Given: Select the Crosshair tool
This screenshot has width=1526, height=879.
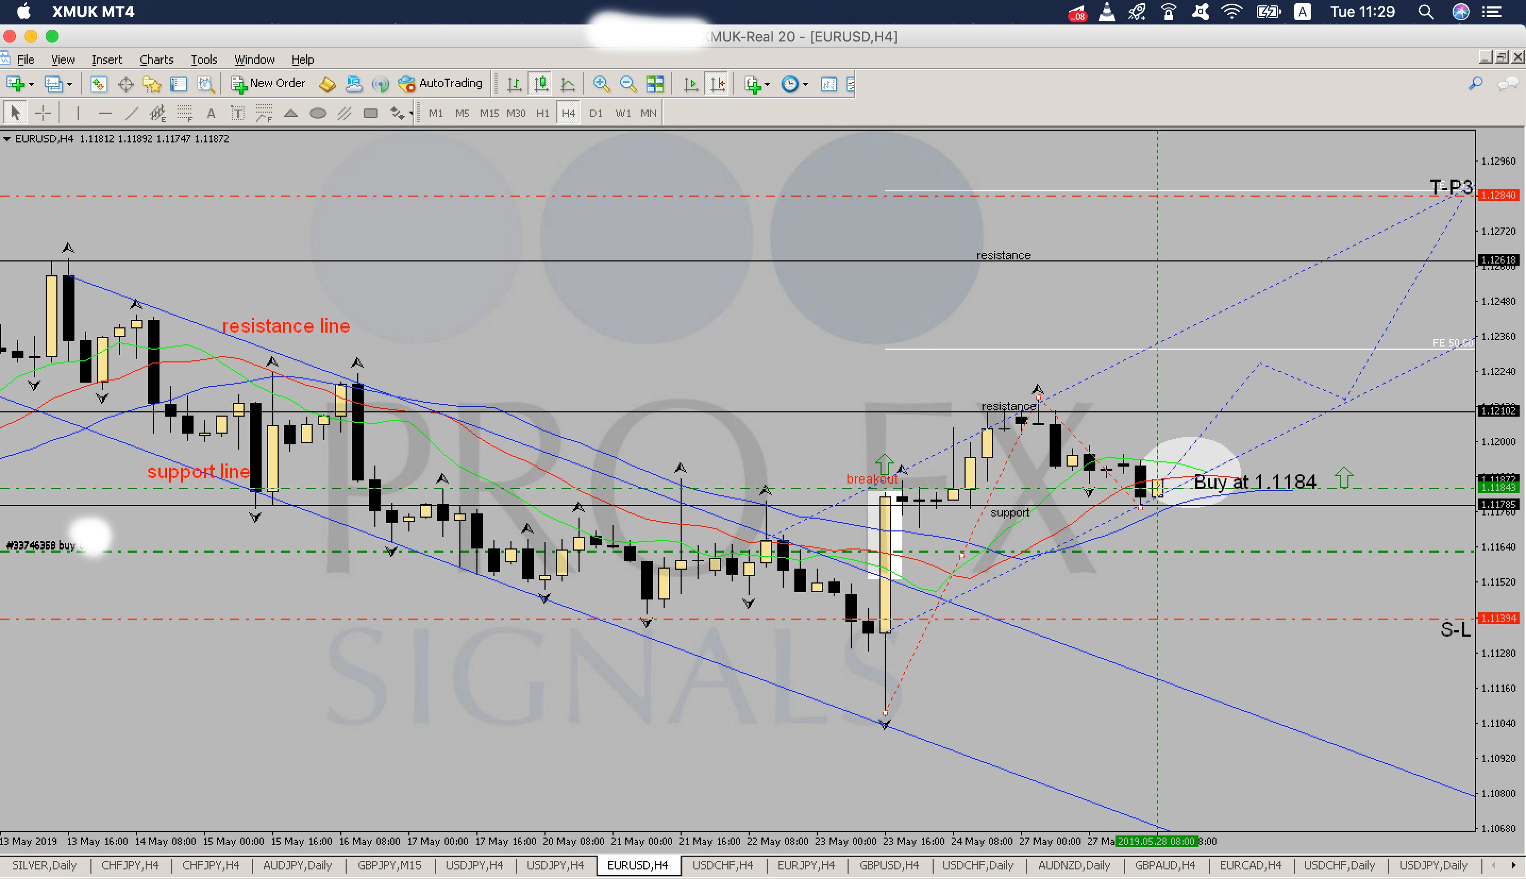Looking at the screenshot, I should [x=43, y=112].
